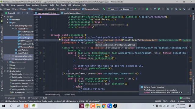
Task: Click scroll-from-source target icon in Project panel
Action: pos(18,13)
